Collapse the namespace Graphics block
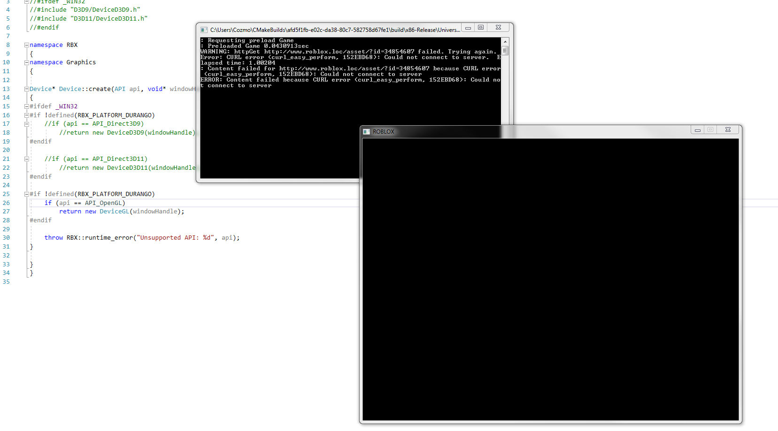The height and width of the screenshot is (431, 778). tap(27, 62)
